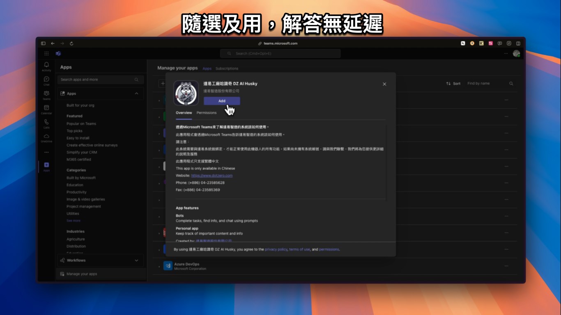Screen dimensions: 561x315
Task: Click the Find by name magnifier icon
Action: pyautogui.click(x=511, y=83)
